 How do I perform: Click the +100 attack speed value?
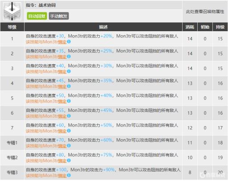pyautogui.click(x=61, y=170)
